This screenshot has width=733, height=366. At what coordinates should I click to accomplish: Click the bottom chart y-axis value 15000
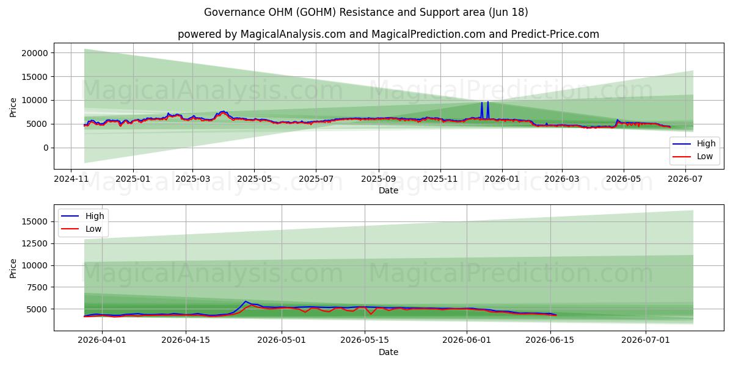pyautogui.click(x=34, y=221)
